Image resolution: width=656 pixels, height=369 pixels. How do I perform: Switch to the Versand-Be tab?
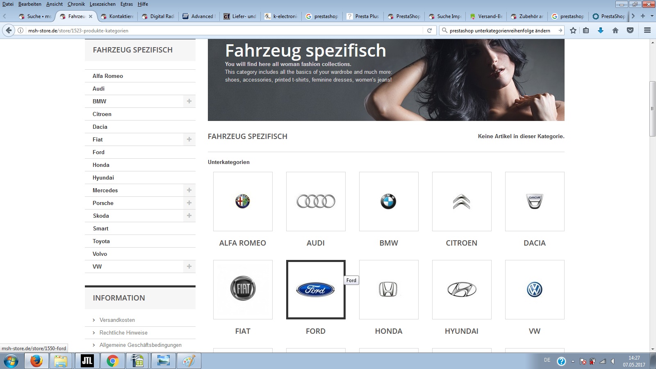486,16
